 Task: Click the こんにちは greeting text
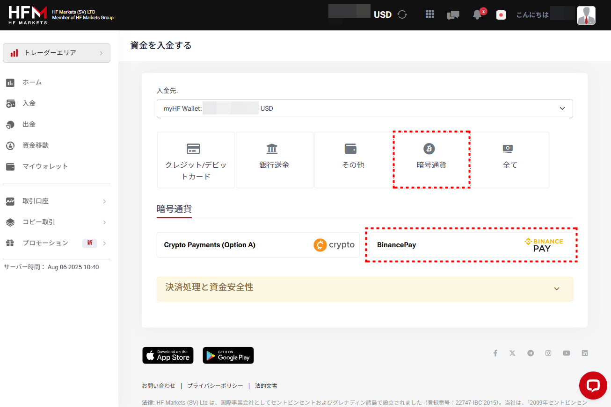click(532, 15)
